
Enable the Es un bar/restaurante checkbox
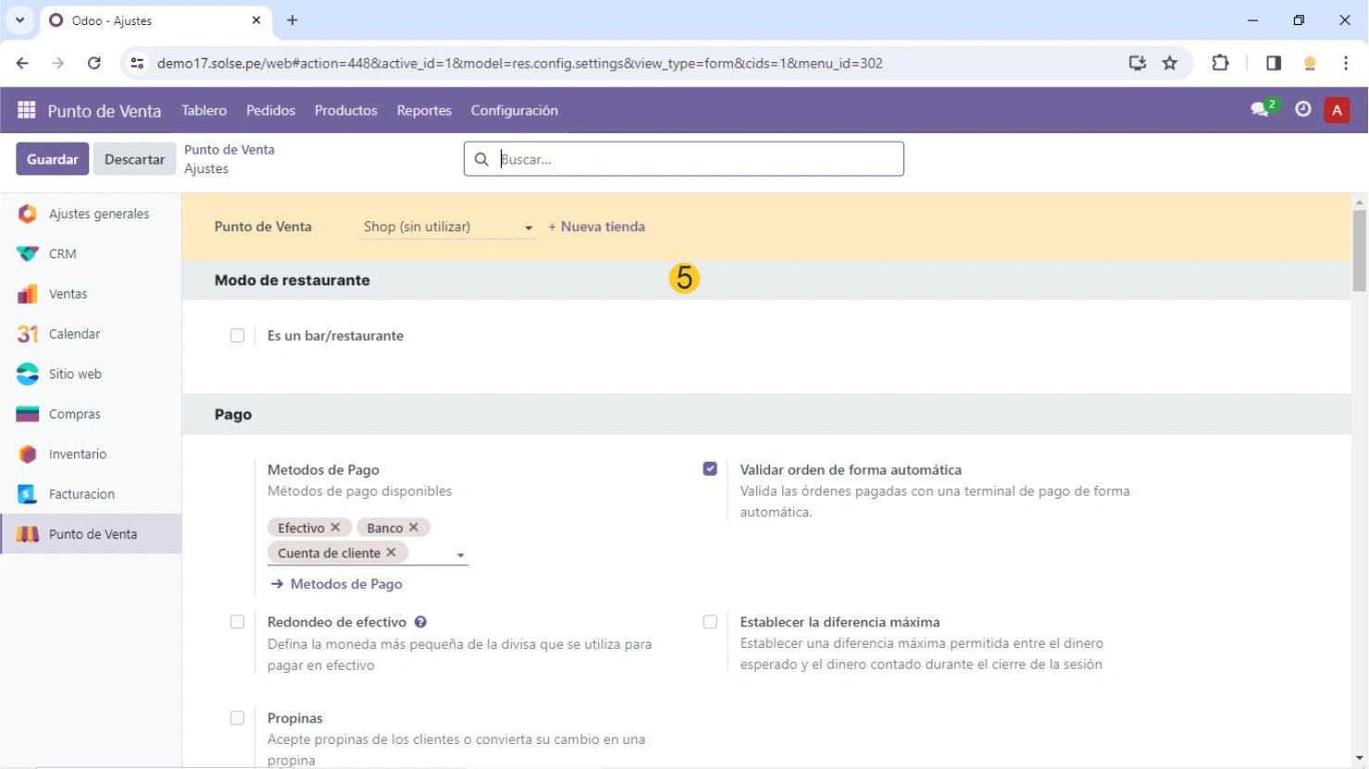(x=238, y=336)
